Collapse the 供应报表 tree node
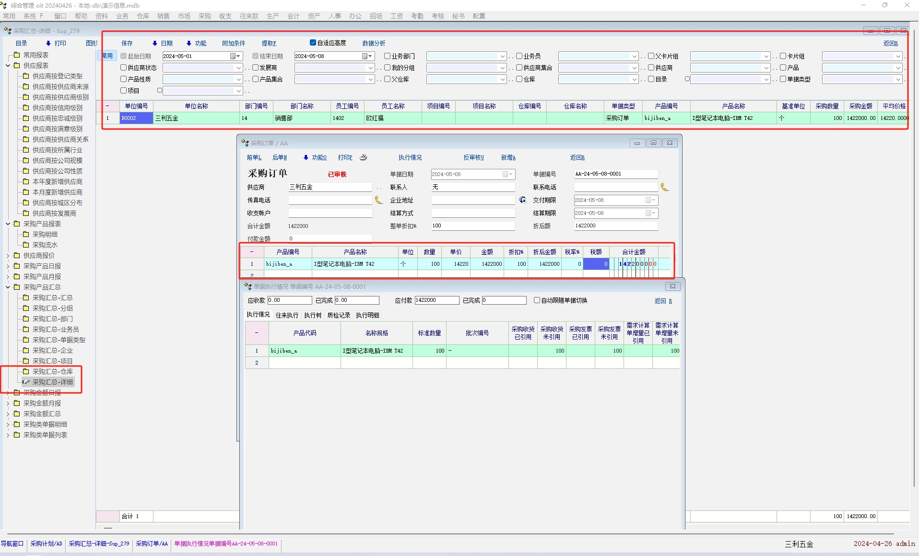This screenshot has height=556, width=919. pyautogui.click(x=8, y=66)
